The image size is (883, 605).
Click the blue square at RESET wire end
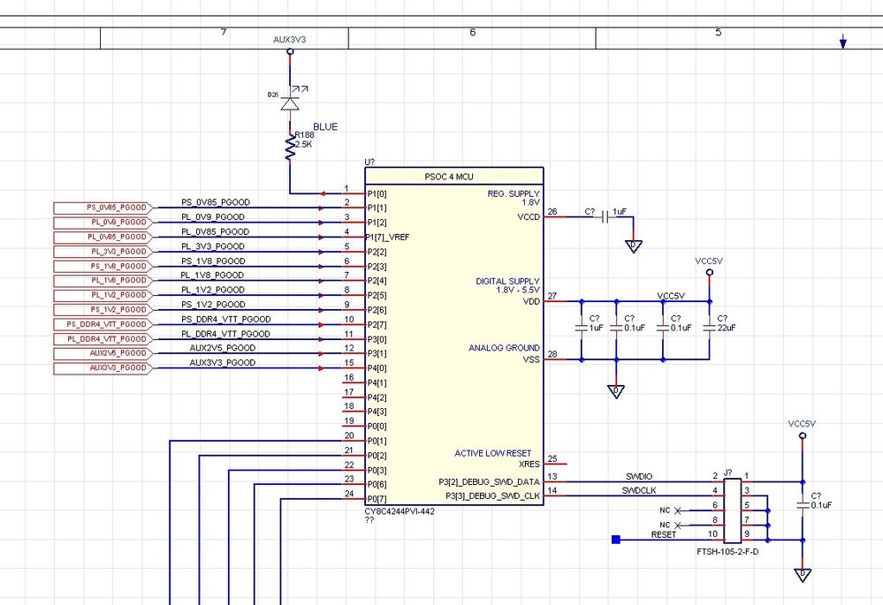tap(615, 540)
